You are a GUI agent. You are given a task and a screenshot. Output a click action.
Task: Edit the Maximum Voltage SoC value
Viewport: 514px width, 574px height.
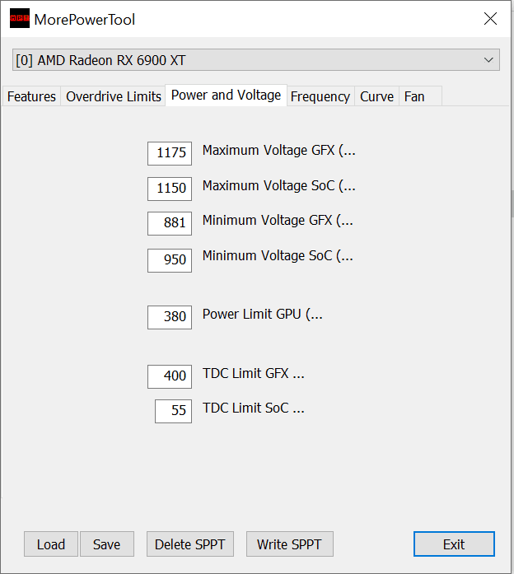click(170, 189)
